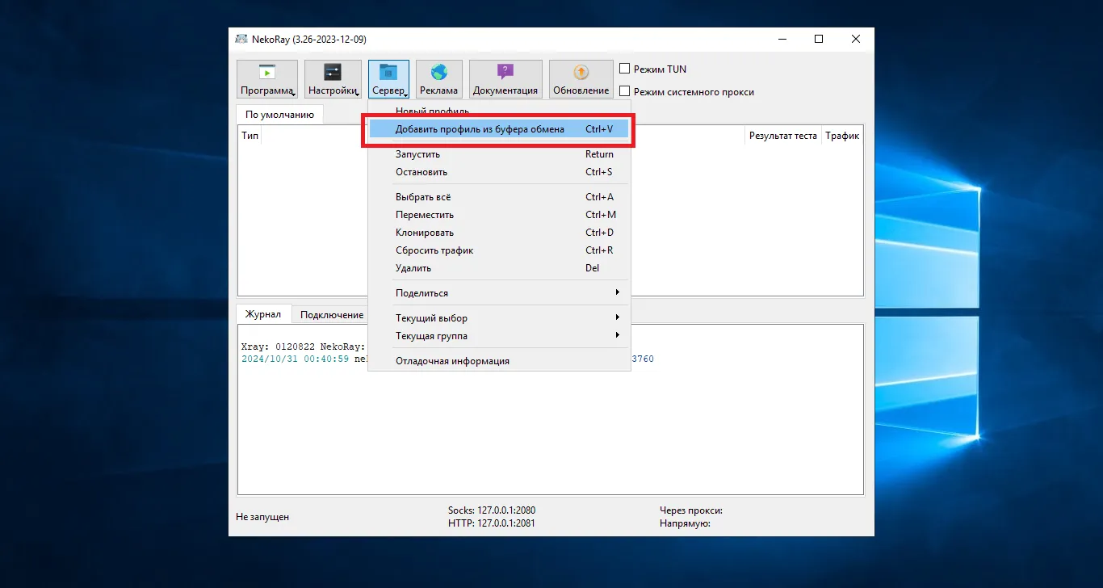Click the Результат теста column header
This screenshot has height=588, width=1103.
point(782,136)
